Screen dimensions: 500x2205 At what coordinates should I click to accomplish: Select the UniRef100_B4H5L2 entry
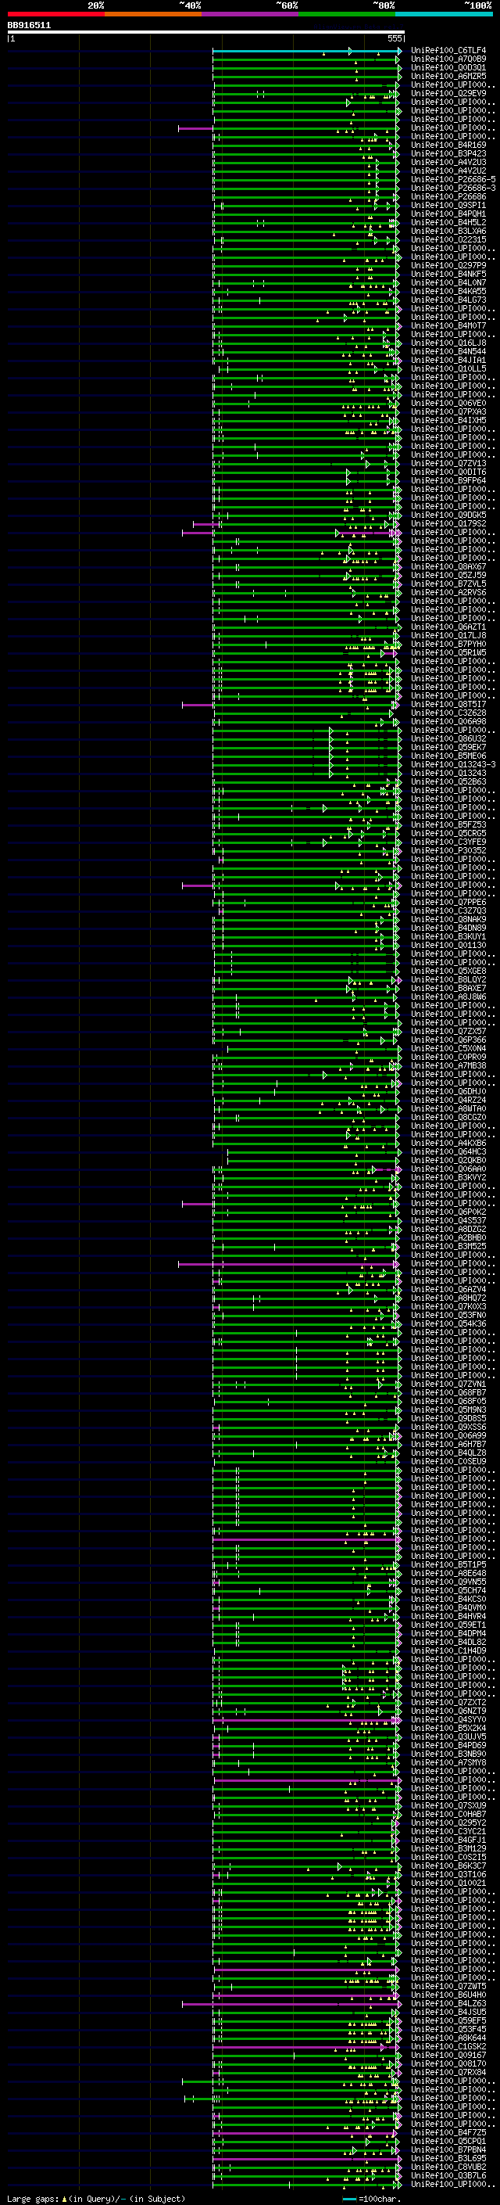(x=448, y=223)
